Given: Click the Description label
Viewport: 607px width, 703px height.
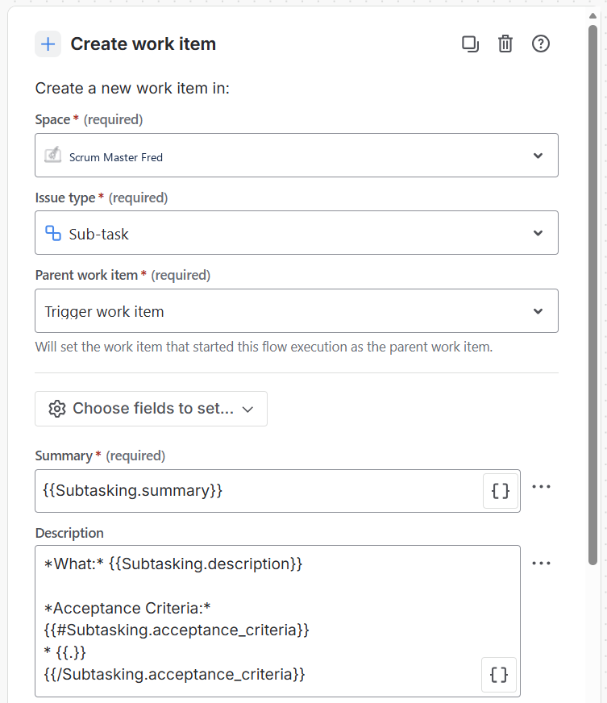Looking at the screenshot, I should point(69,533).
